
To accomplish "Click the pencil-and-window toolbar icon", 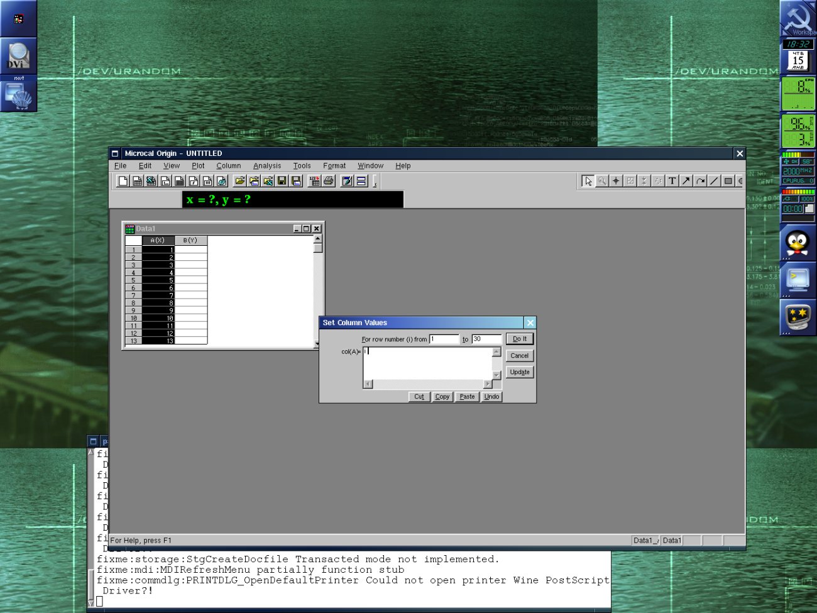I will point(346,181).
